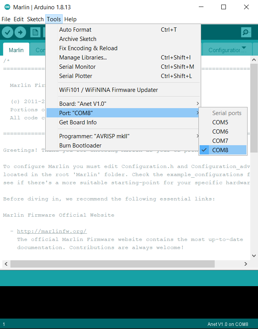Launch Serial Monitor from menu
Screen dimensions: 258x329
(123, 67)
